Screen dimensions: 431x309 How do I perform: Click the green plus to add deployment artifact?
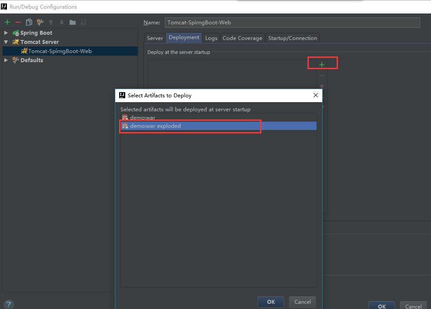point(322,65)
